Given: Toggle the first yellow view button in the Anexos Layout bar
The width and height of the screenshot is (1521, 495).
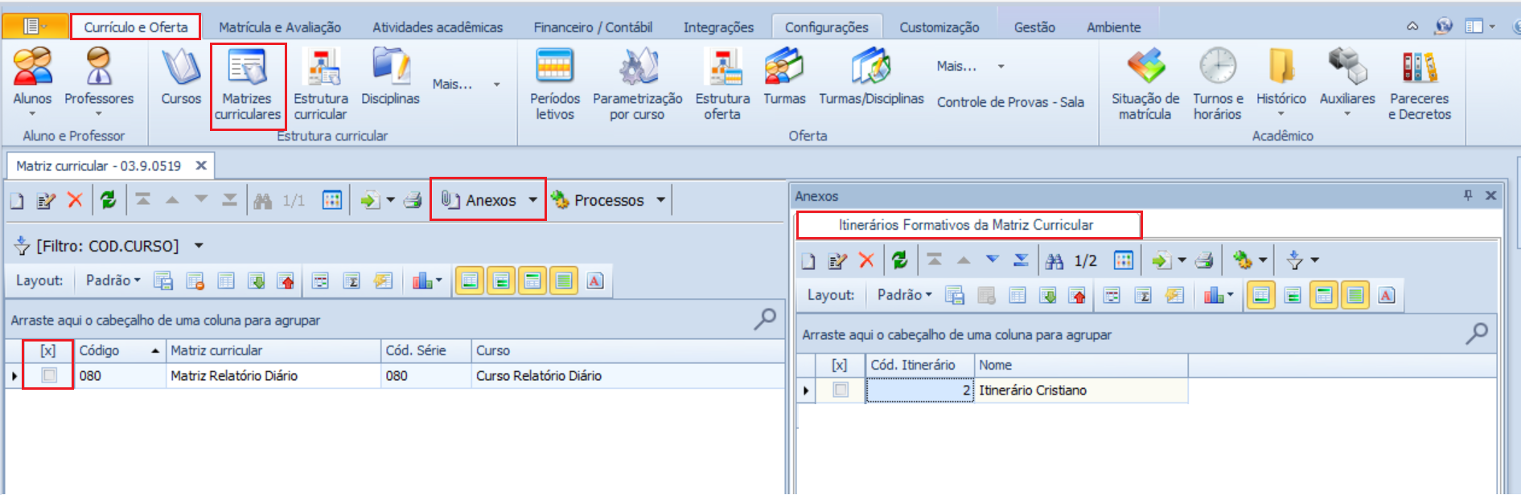Looking at the screenshot, I should coord(1261,295).
